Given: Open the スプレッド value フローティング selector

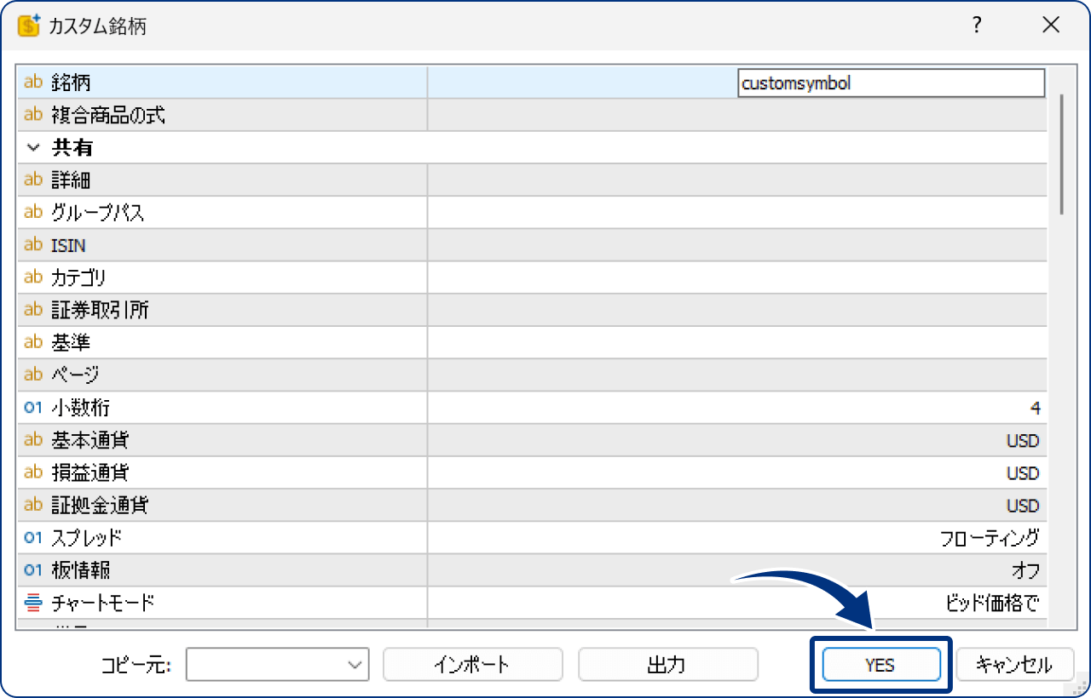Looking at the screenshot, I should [989, 538].
